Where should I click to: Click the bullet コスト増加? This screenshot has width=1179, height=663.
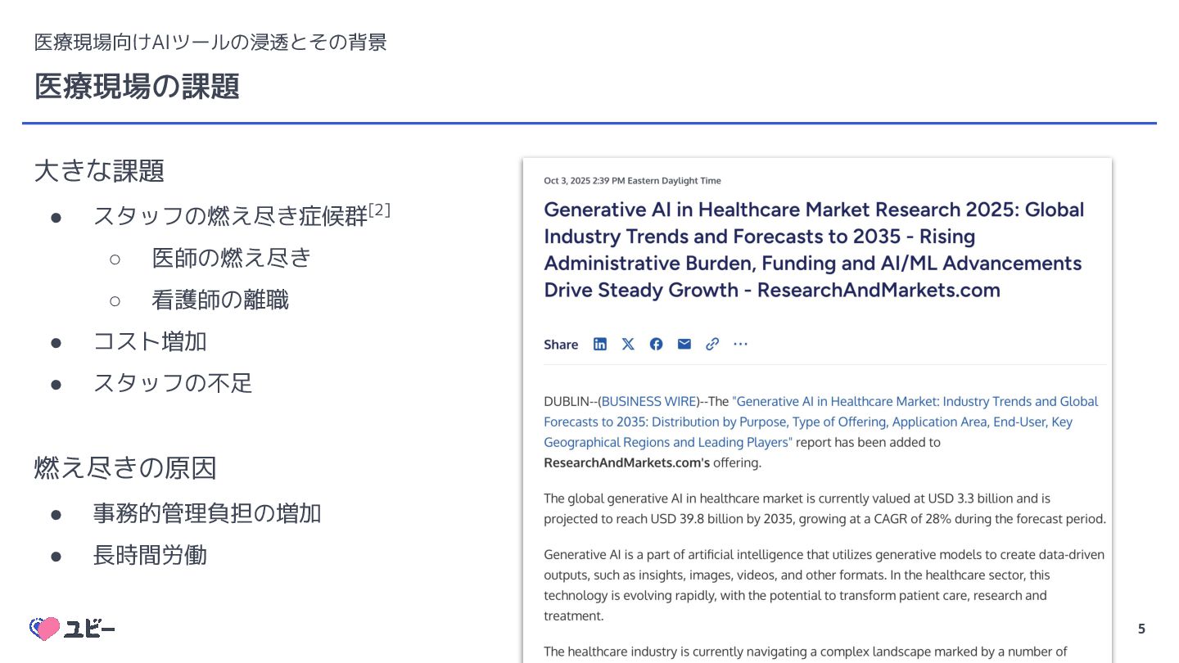150,341
